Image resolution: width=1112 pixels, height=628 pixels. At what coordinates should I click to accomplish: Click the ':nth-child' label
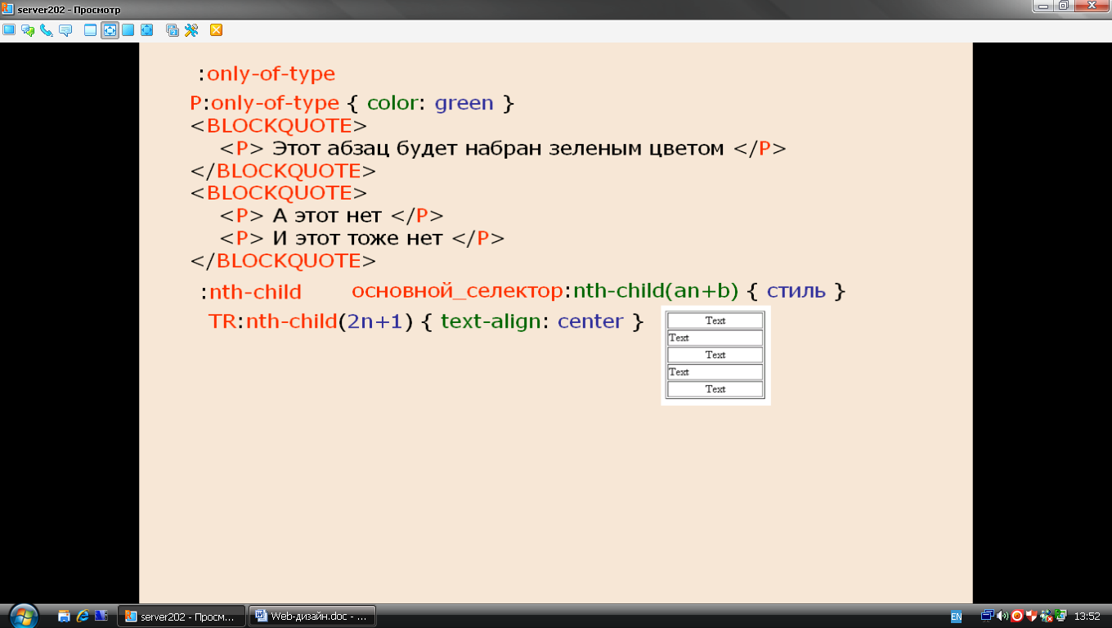pos(252,292)
